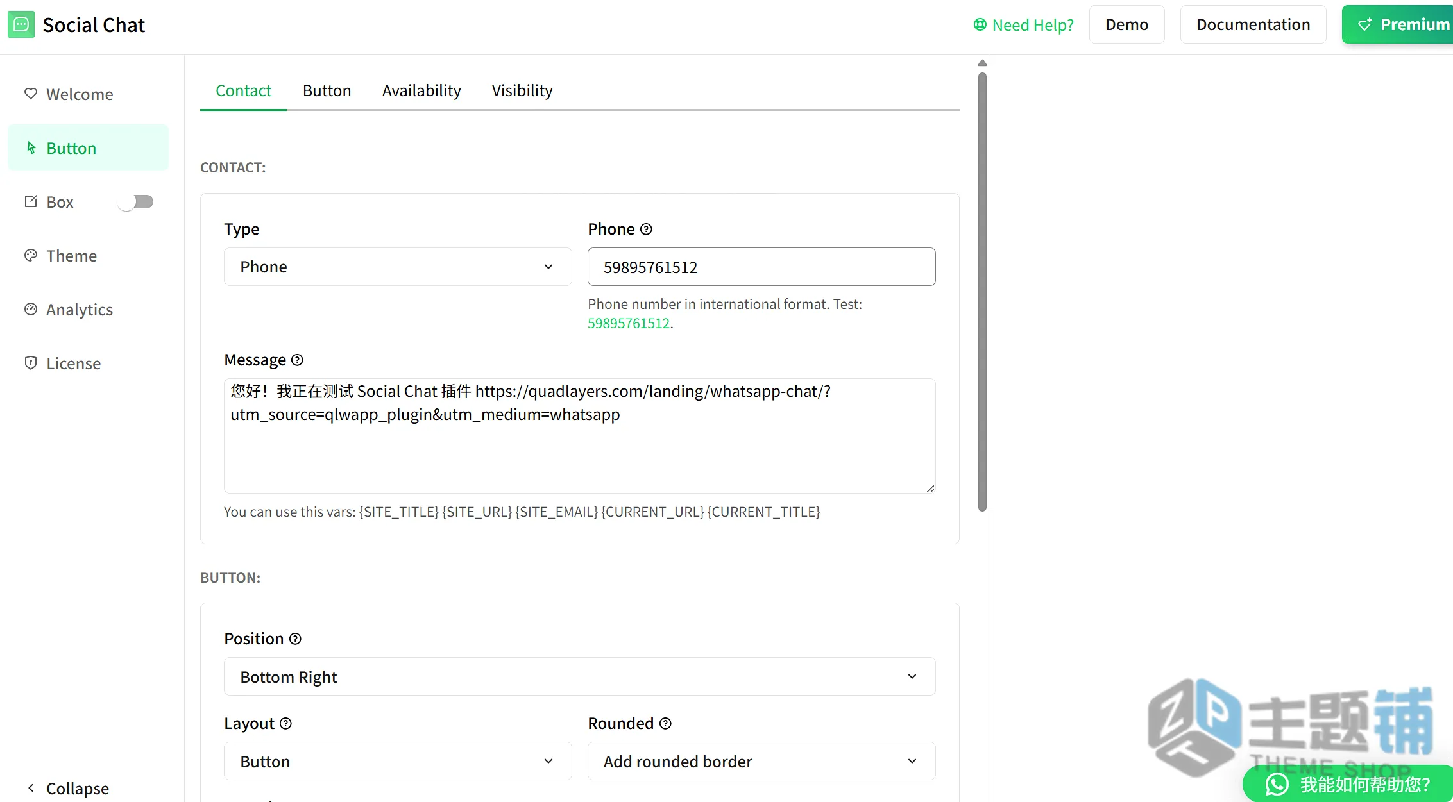Open the License section in sidebar
The height and width of the screenshot is (802, 1453).
pos(89,363)
